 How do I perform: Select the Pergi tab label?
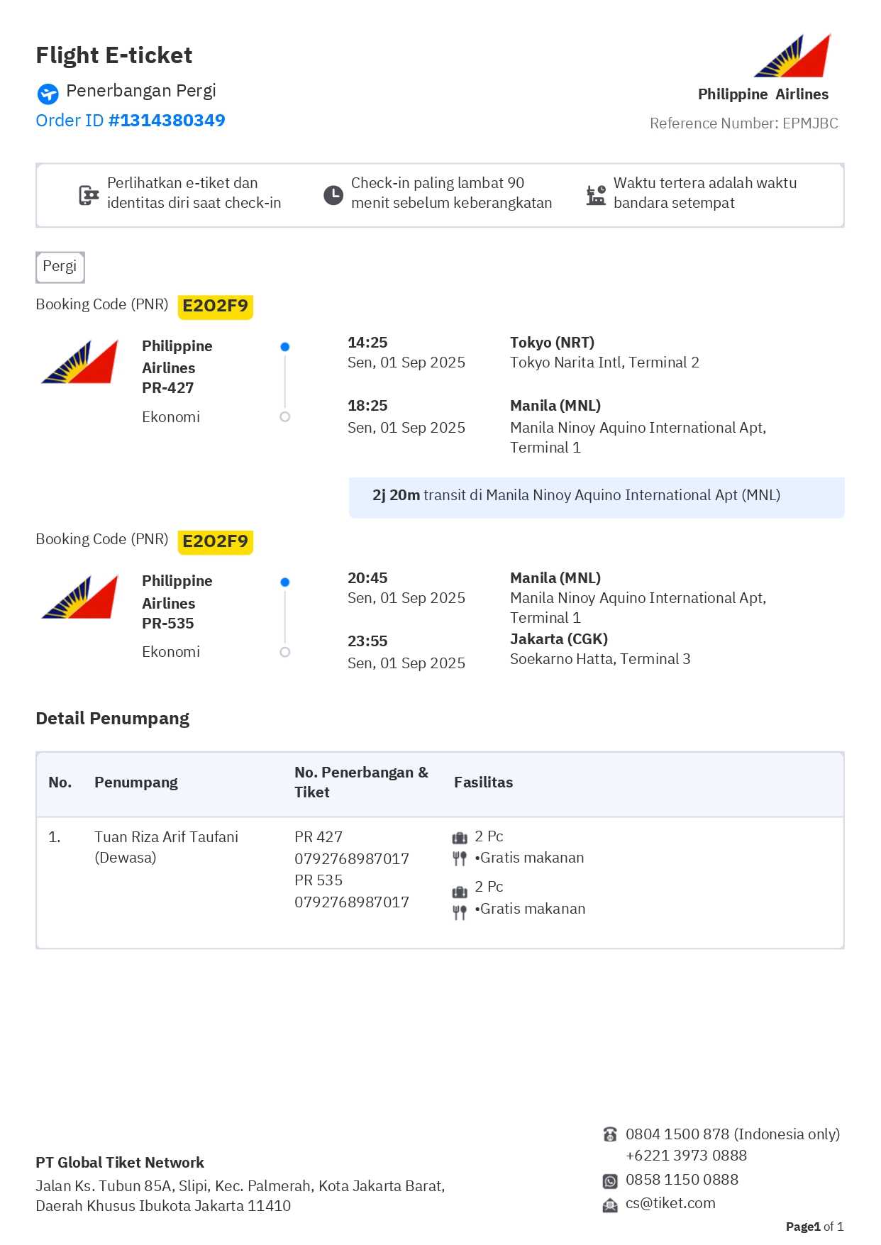click(x=60, y=267)
